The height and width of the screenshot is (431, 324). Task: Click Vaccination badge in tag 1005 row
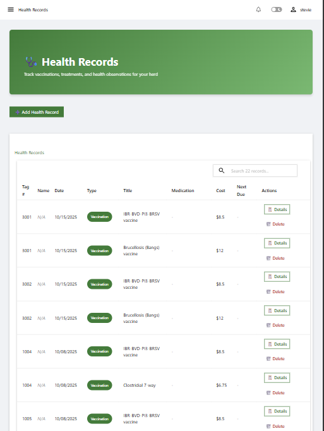(100, 418)
